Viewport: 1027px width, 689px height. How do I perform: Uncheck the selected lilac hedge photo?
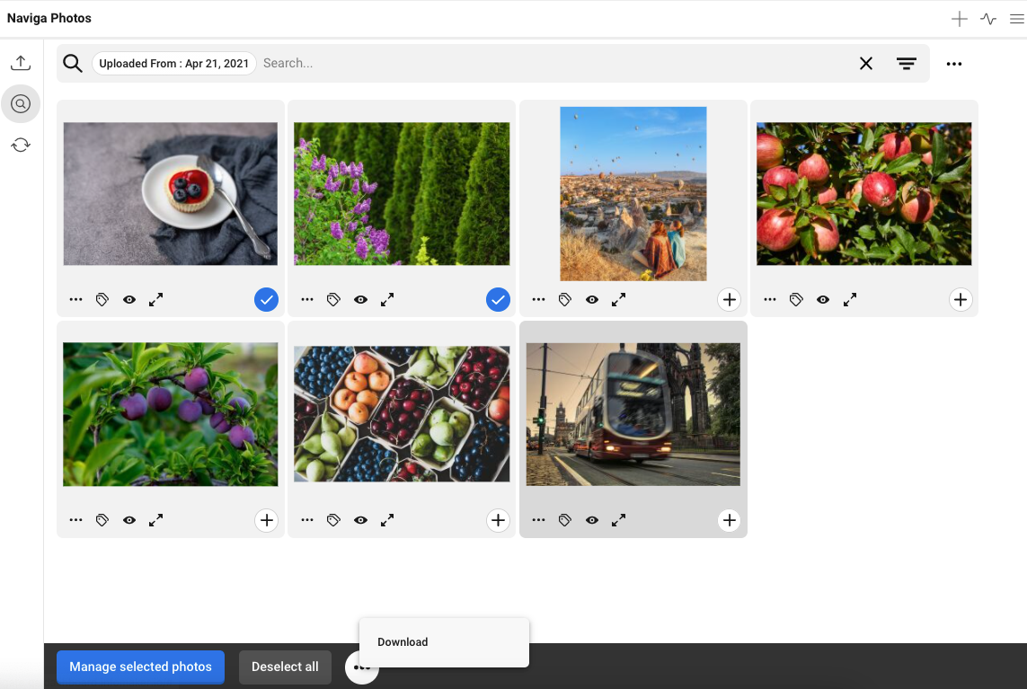tap(498, 300)
